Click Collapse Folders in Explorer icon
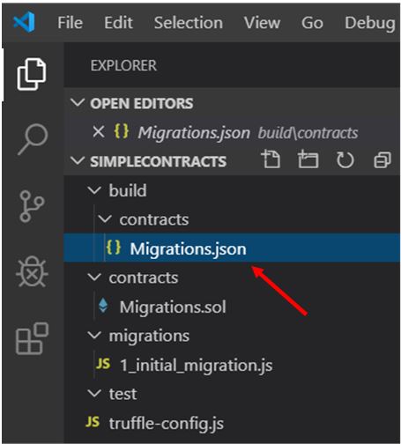This screenshot has width=401, height=444. (x=382, y=160)
